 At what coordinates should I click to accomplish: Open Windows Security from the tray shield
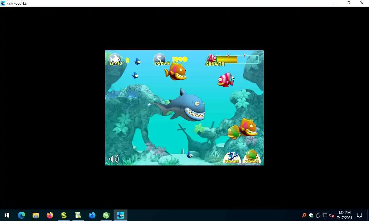pos(311,215)
